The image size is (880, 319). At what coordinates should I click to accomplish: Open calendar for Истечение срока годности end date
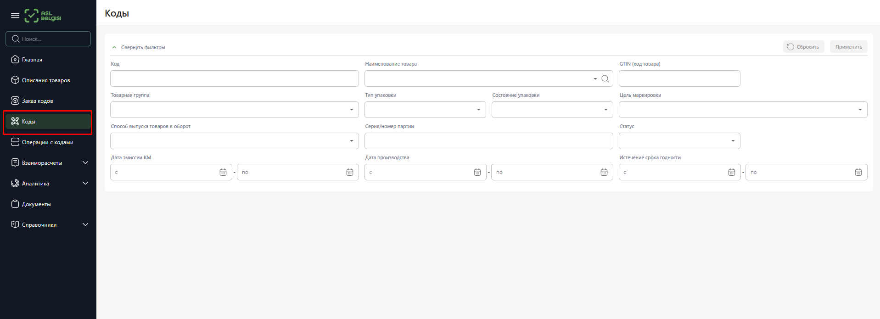coord(858,172)
